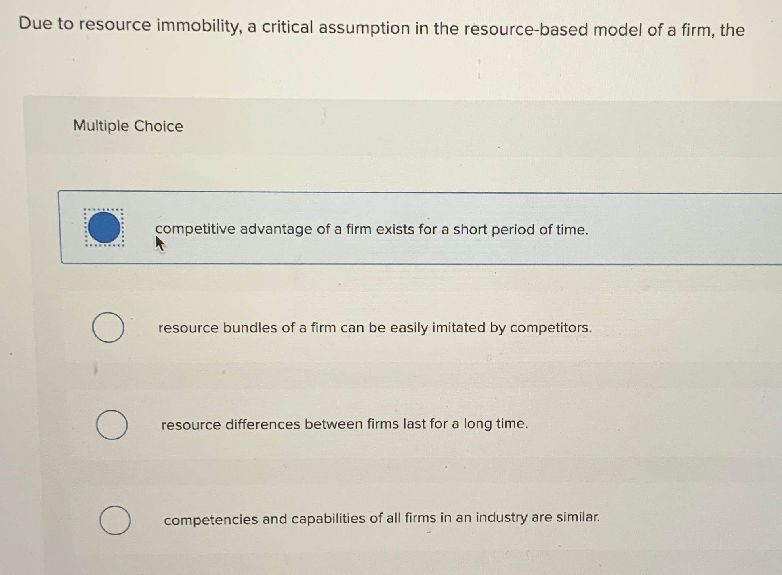782x575 pixels.
Task: Click the answer about resource differences lasting long
Action: tap(344, 424)
